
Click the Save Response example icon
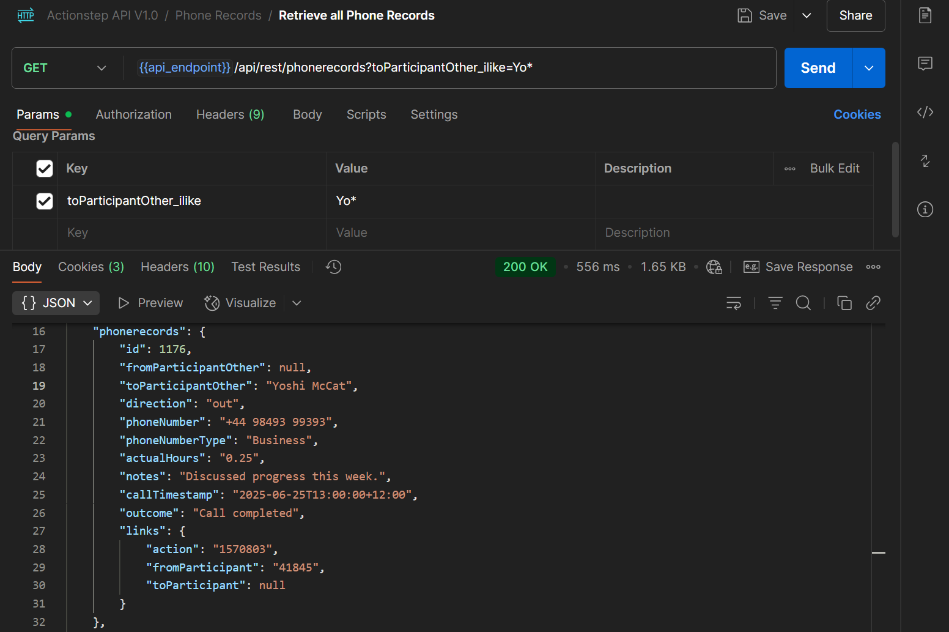point(751,267)
